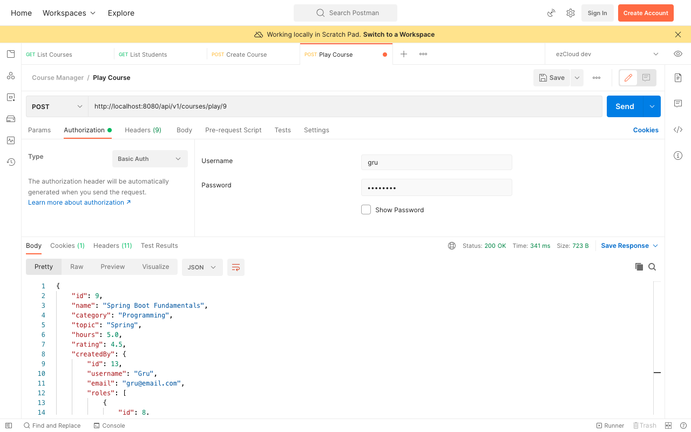Open the Mock Servers sidebar icon
The width and height of the screenshot is (691, 432).
(x=11, y=119)
